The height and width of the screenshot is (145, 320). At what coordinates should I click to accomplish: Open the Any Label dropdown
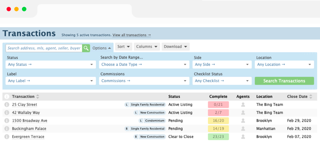click(x=50, y=81)
